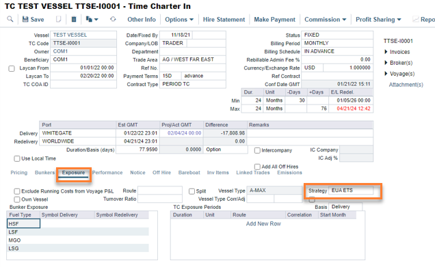Click Billing Schedule field IN ADVANCE
This screenshot has width=435, height=267.
coord(337,51)
